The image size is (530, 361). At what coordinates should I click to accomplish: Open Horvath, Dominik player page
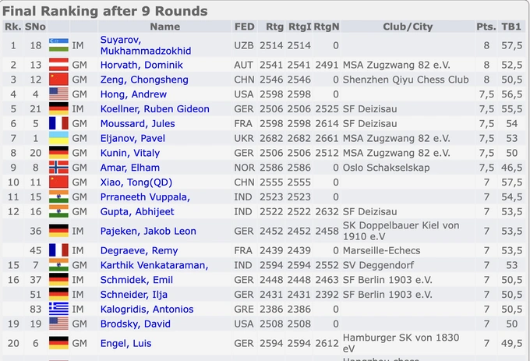point(141,65)
